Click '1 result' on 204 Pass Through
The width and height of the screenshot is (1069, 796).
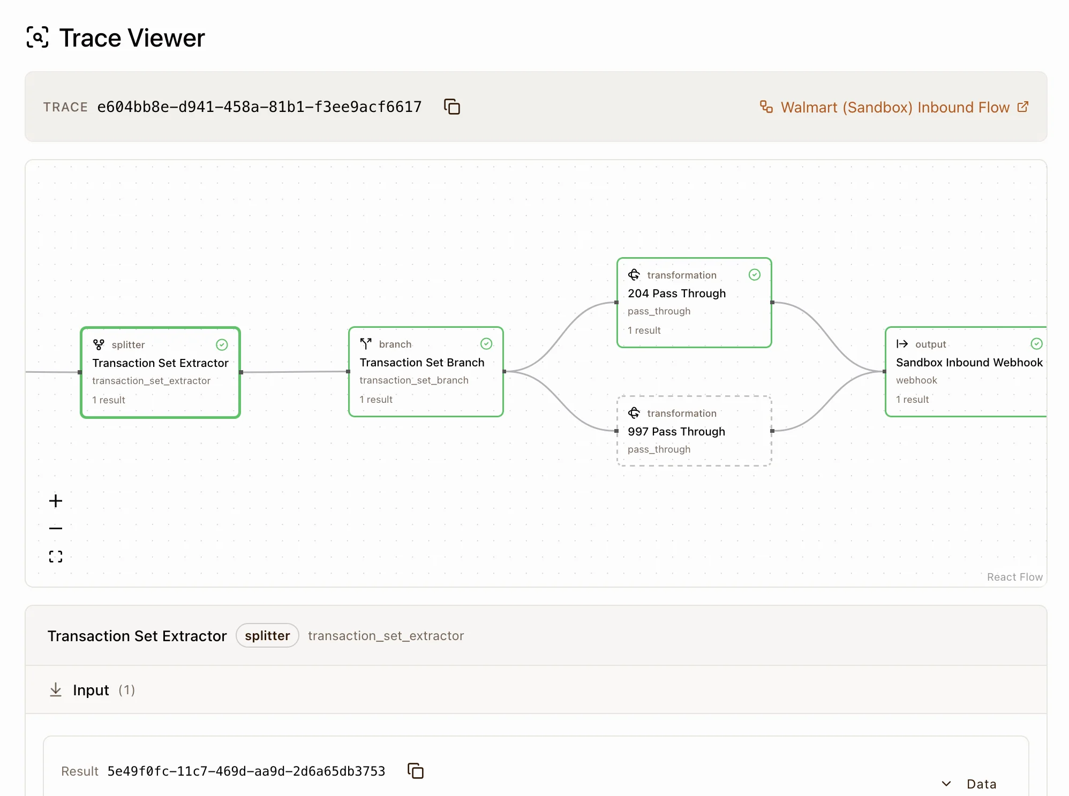[644, 331]
